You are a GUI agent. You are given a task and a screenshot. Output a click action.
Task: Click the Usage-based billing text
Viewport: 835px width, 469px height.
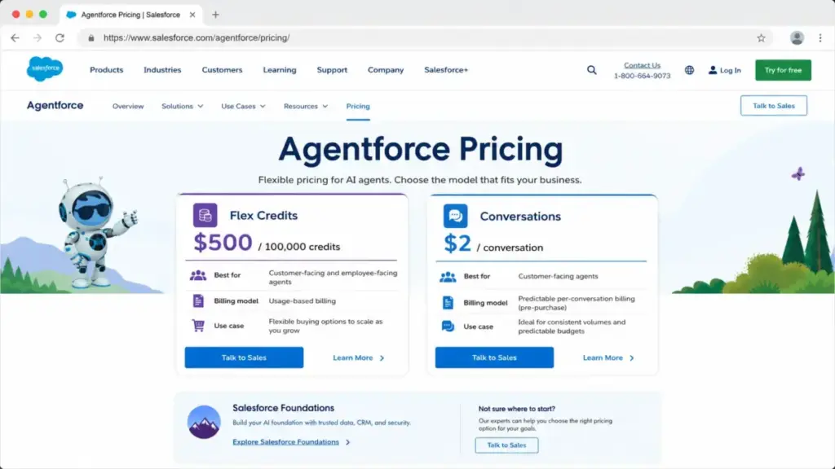coord(302,301)
